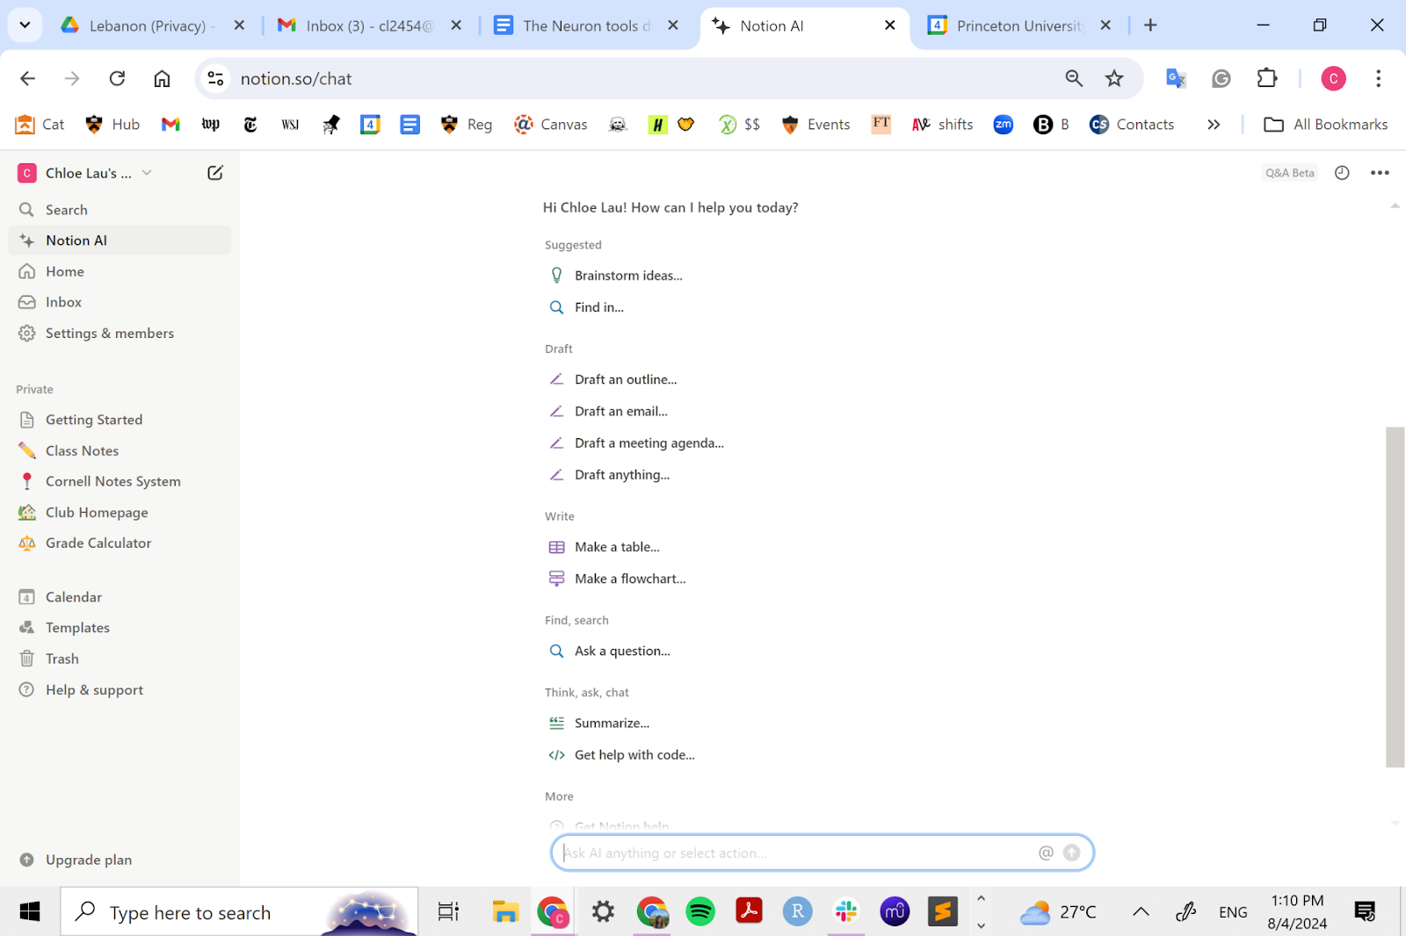Bookmark this page with the star icon
This screenshot has height=936, width=1406.
(1114, 78)
